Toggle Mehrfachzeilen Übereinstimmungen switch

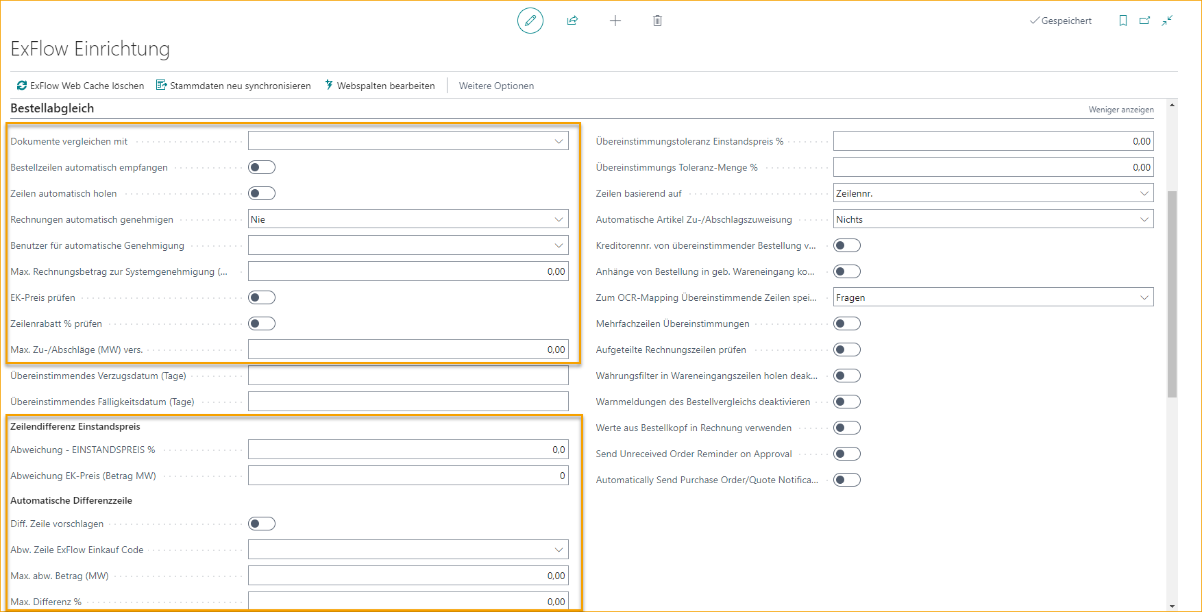847,323
